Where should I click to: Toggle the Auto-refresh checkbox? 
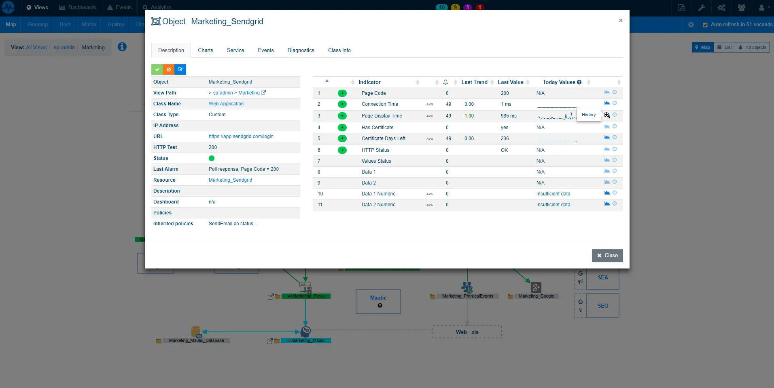pyautogui.click(x=705, y=24)
